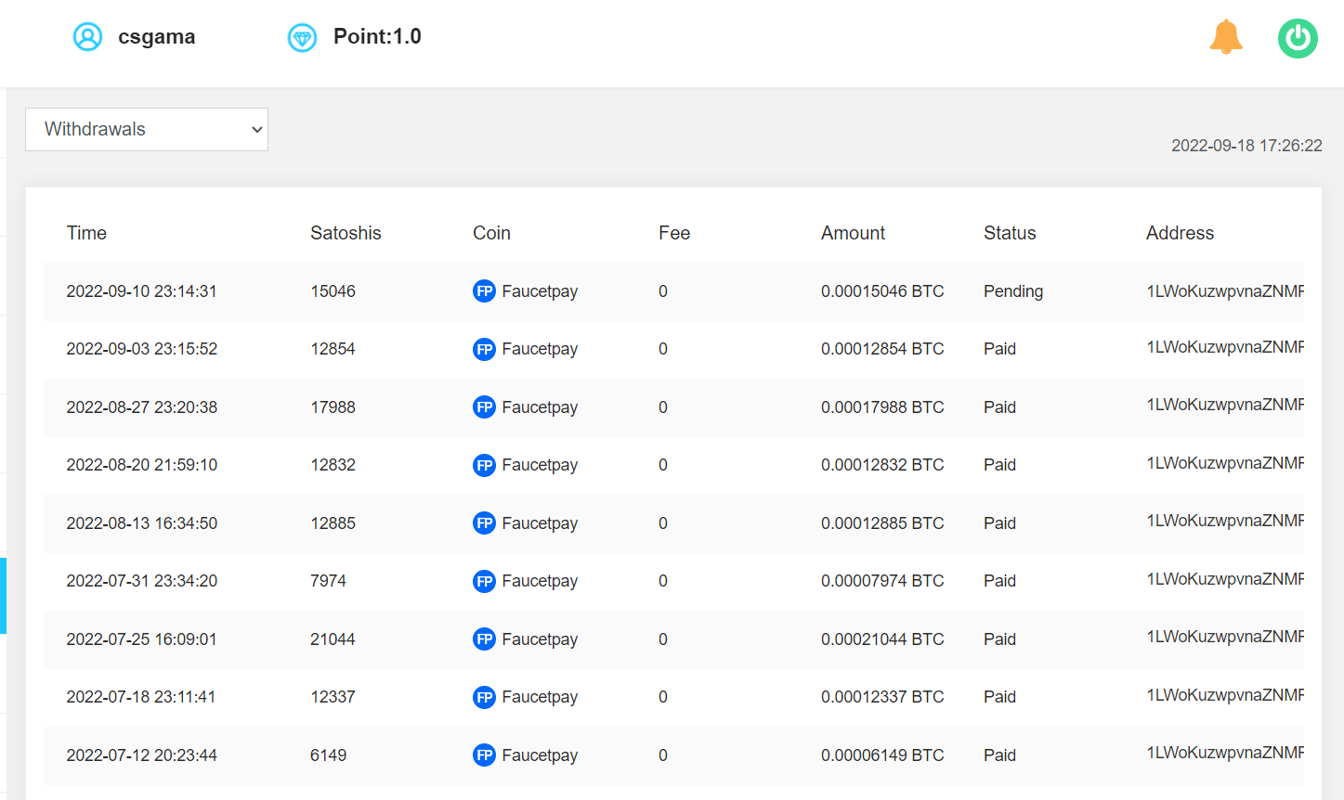1344x800 pixels.
Task: Click the Faucetpay icon in the 12832 row
Action: [x=484, y=465]
